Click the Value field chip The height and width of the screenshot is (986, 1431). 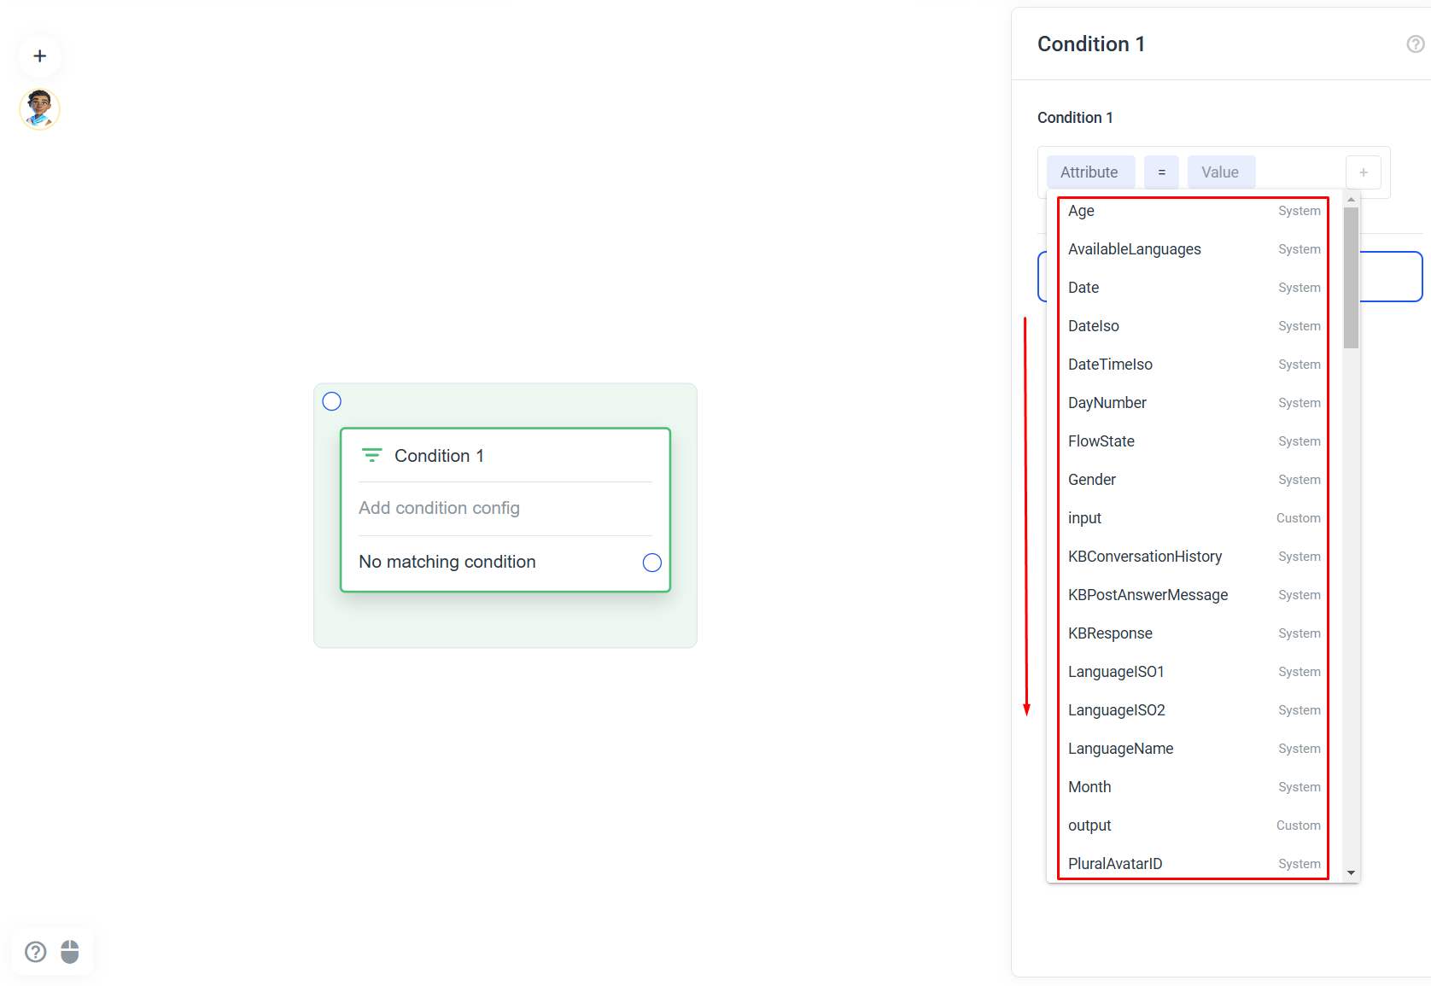(x=1221, y=172)
